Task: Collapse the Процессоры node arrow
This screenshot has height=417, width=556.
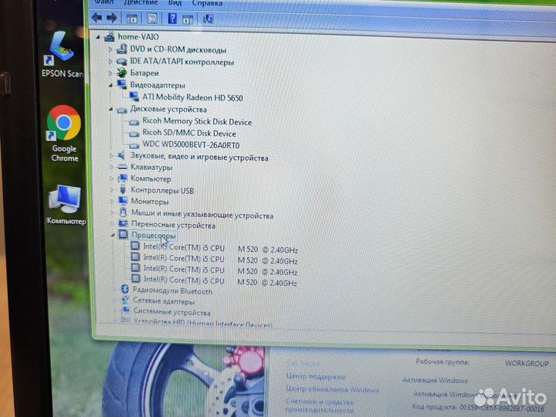Action: (113, 235)
